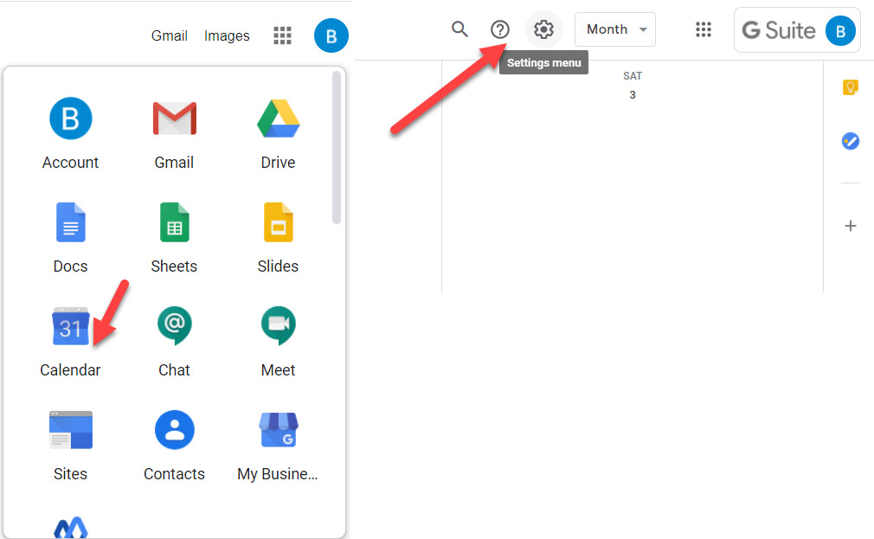The image size is (874, 539).
Task: Expand the Settings menu gear
Action: (x=543, y=29)
